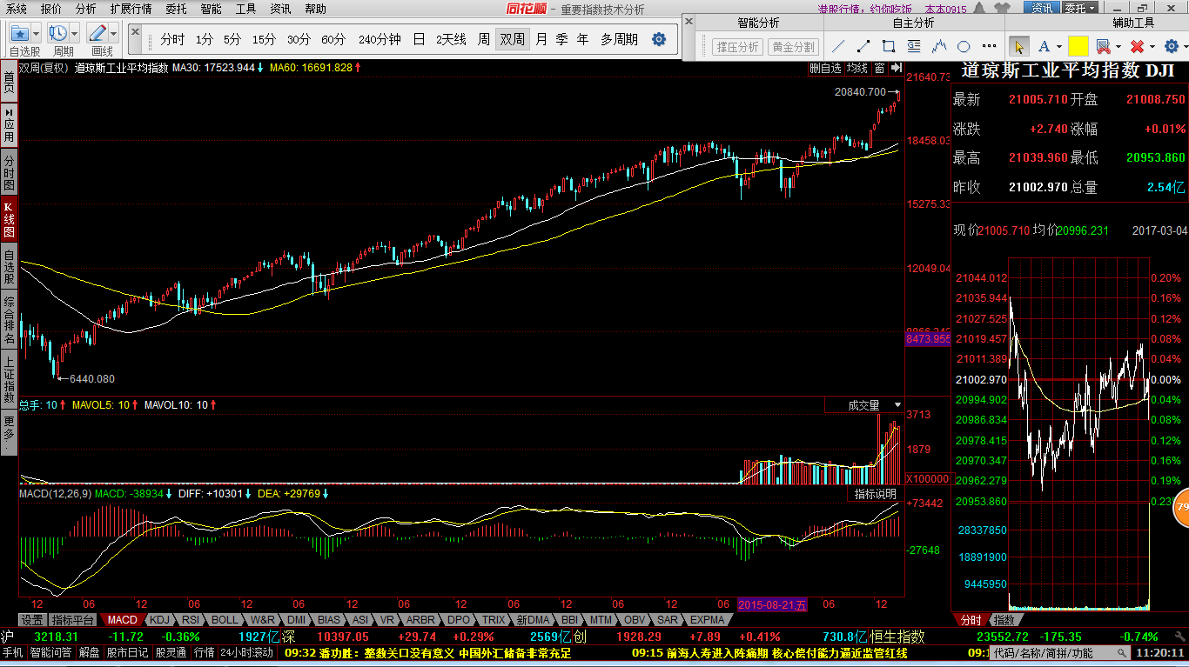The height and width of the screenshot is (667, 1189).
Task: Switch chart period to 15分
Action: coord(265,39)
